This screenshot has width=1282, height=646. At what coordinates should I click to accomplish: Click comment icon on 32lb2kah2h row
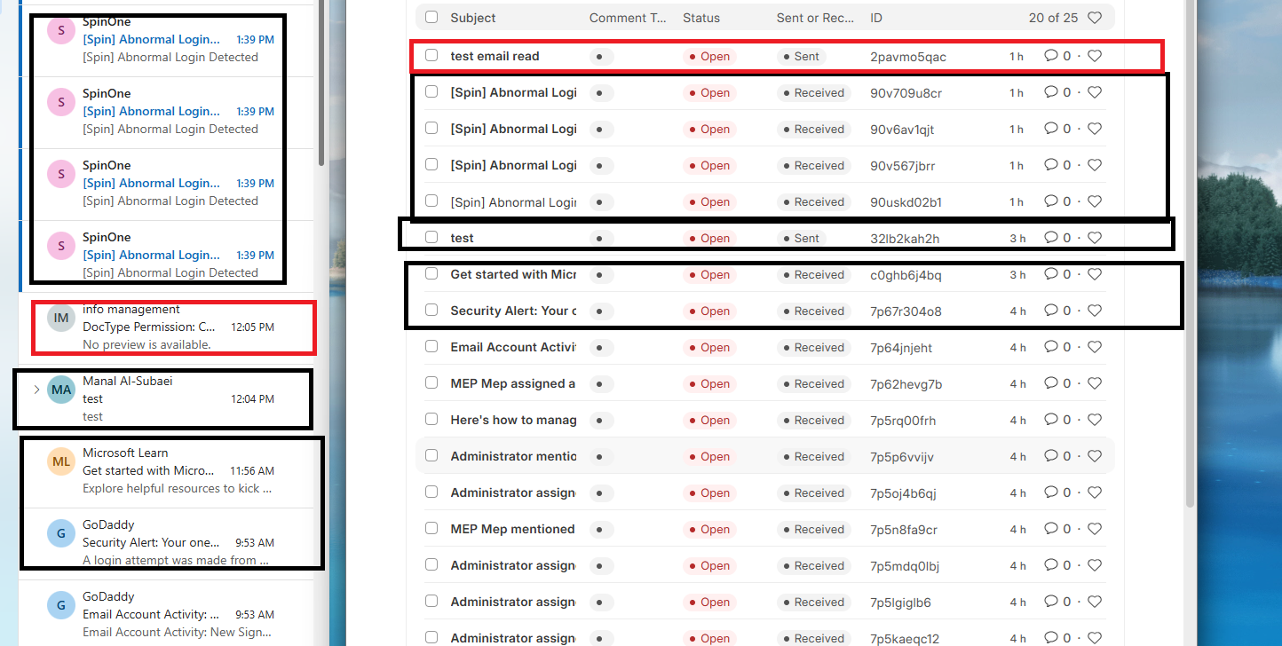click(1051, 238)
